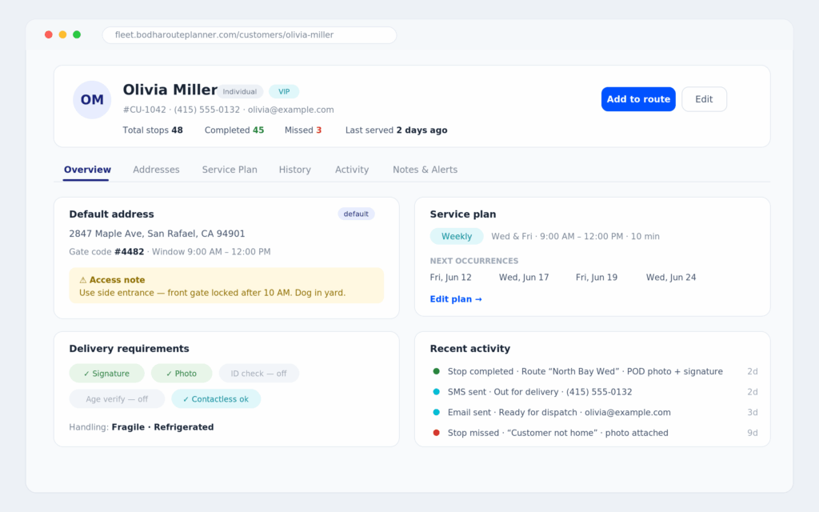Click the browser URL address field
Screen dimensions: 819x512
pyautogui.click(x=250, y=35)
